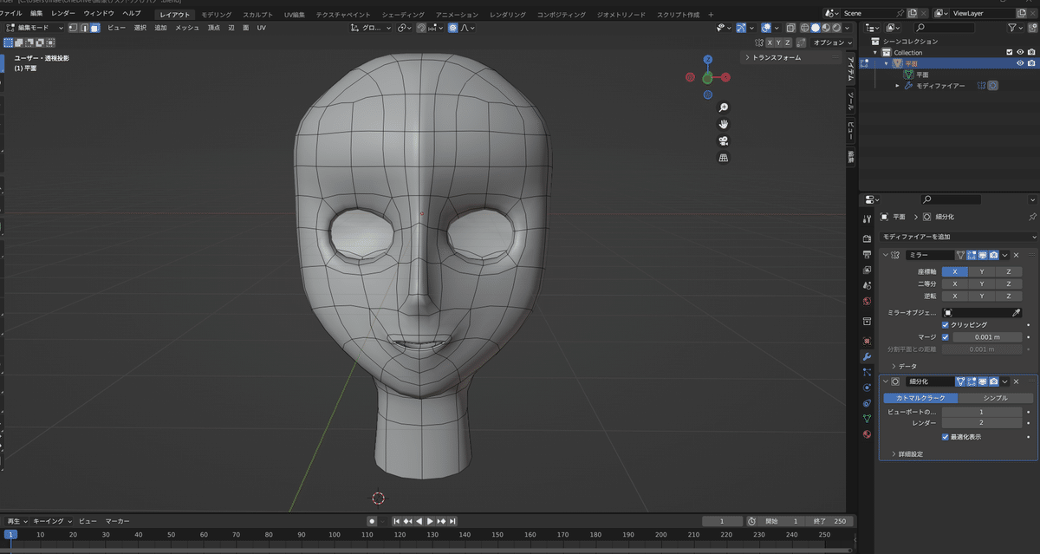Viewport: 1040px width, 554px height.
Task: Remove the ミラー modifier with X
Action: [x=1017, y=255]
